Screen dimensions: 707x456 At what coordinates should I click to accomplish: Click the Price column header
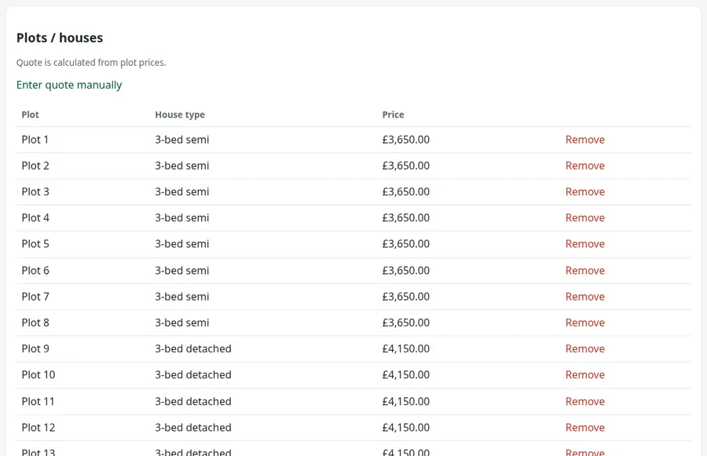click(394, 115)
